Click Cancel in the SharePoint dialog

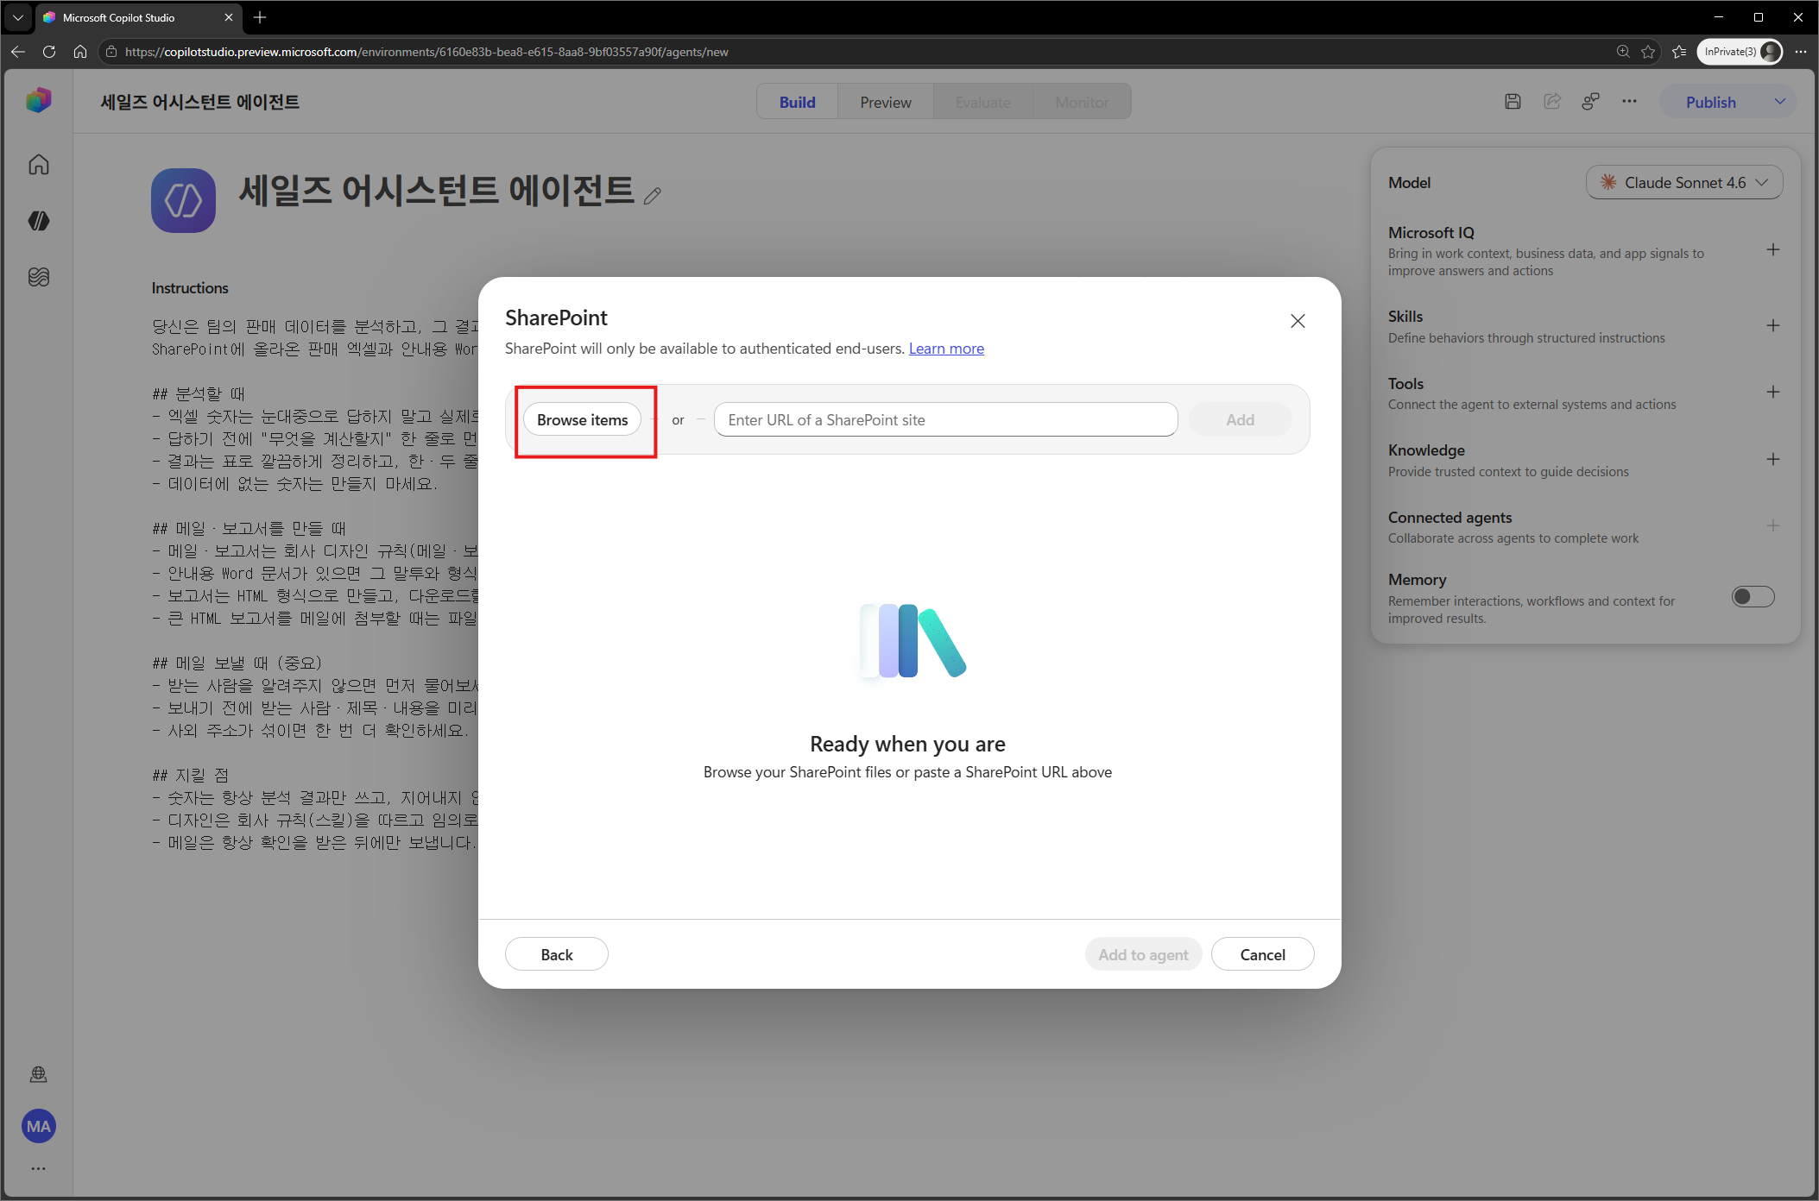tap(1262, 954)
